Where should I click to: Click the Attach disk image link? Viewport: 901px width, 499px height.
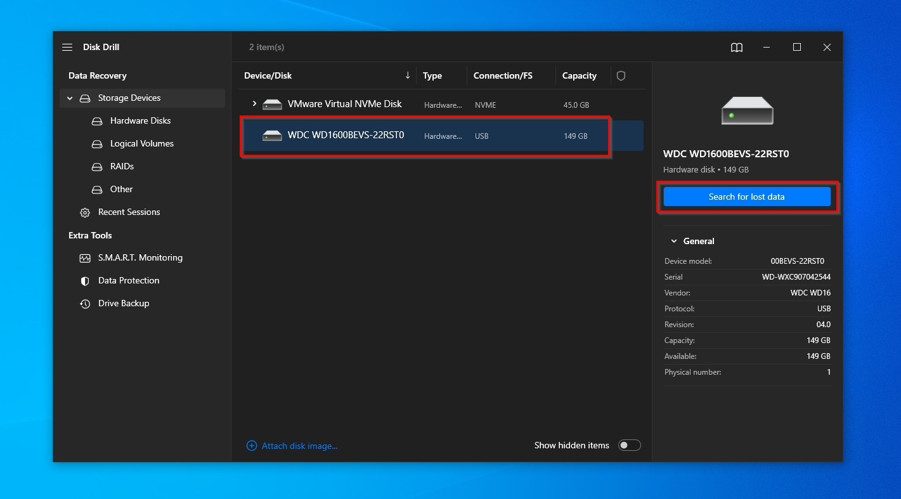(299, 446)
